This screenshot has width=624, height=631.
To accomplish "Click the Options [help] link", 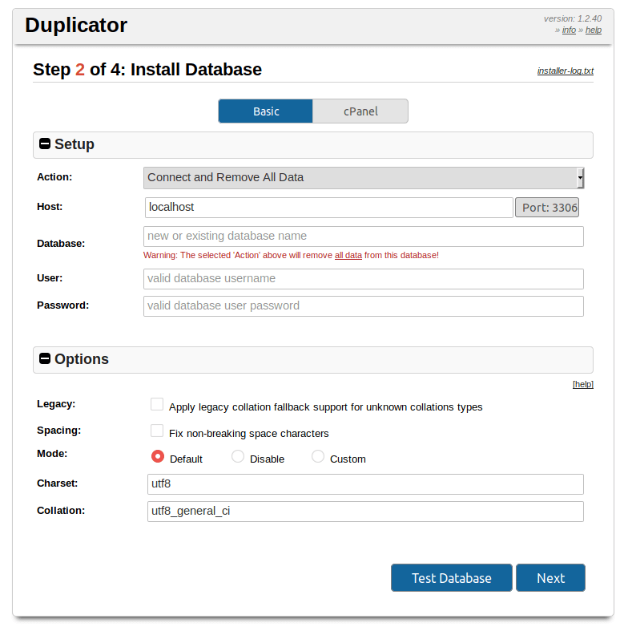I will 582,384.
